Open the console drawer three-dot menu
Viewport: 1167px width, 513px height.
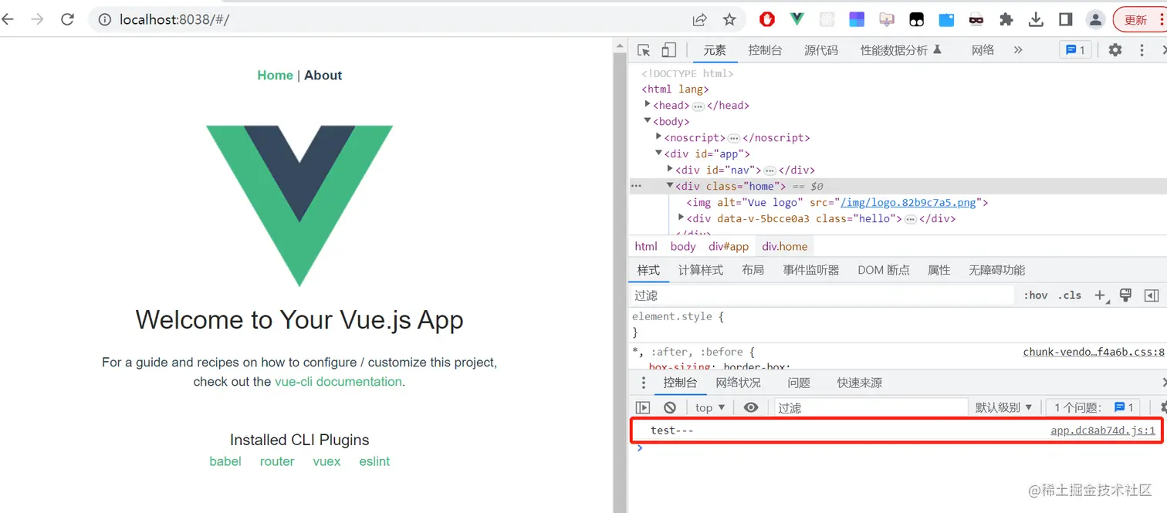pyautogui.click(x=644, y=383)
